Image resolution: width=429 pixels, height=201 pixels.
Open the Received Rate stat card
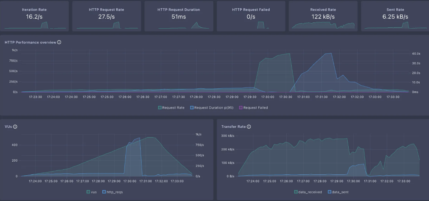point(323,16)
